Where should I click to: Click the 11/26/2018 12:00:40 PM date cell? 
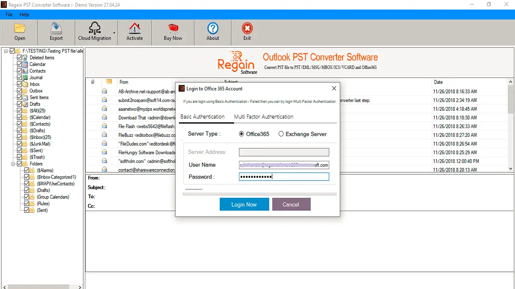point(456,161)
